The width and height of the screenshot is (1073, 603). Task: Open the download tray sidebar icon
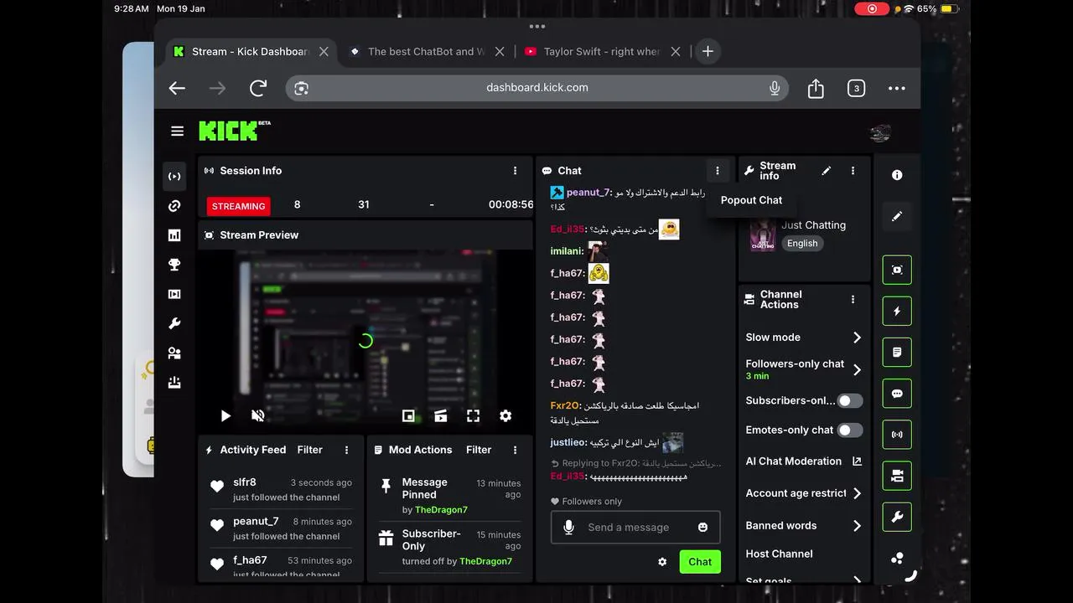[x=174, y=383]
